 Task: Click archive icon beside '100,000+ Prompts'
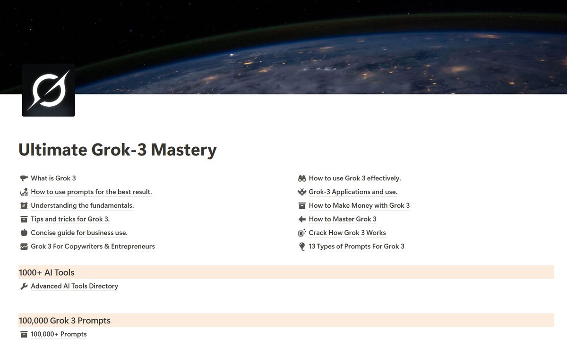pos(24,334)
